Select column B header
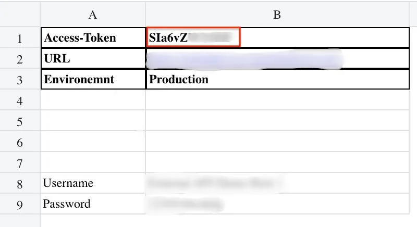417x227 pixels. (277, 15)
